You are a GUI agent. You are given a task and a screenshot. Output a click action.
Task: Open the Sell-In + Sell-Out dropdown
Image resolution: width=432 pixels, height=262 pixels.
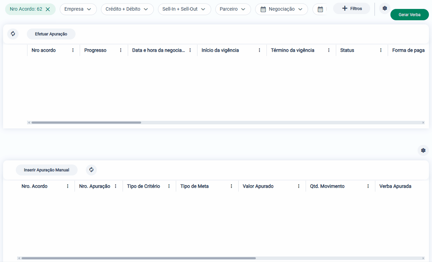(184, 9)
